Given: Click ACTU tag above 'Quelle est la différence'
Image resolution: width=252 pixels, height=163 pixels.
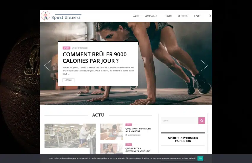Looking at the screenshot, I should coord(129,145).
